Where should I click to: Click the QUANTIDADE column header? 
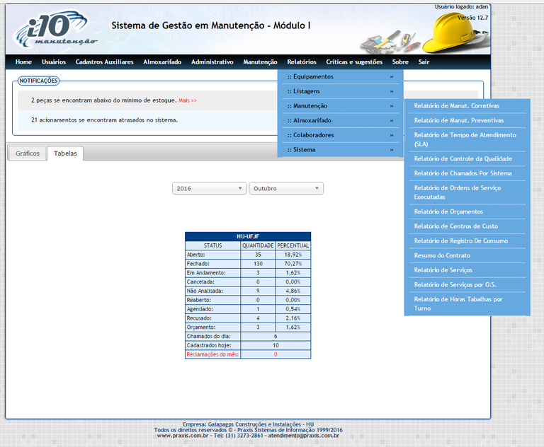[x=258, y=245]
